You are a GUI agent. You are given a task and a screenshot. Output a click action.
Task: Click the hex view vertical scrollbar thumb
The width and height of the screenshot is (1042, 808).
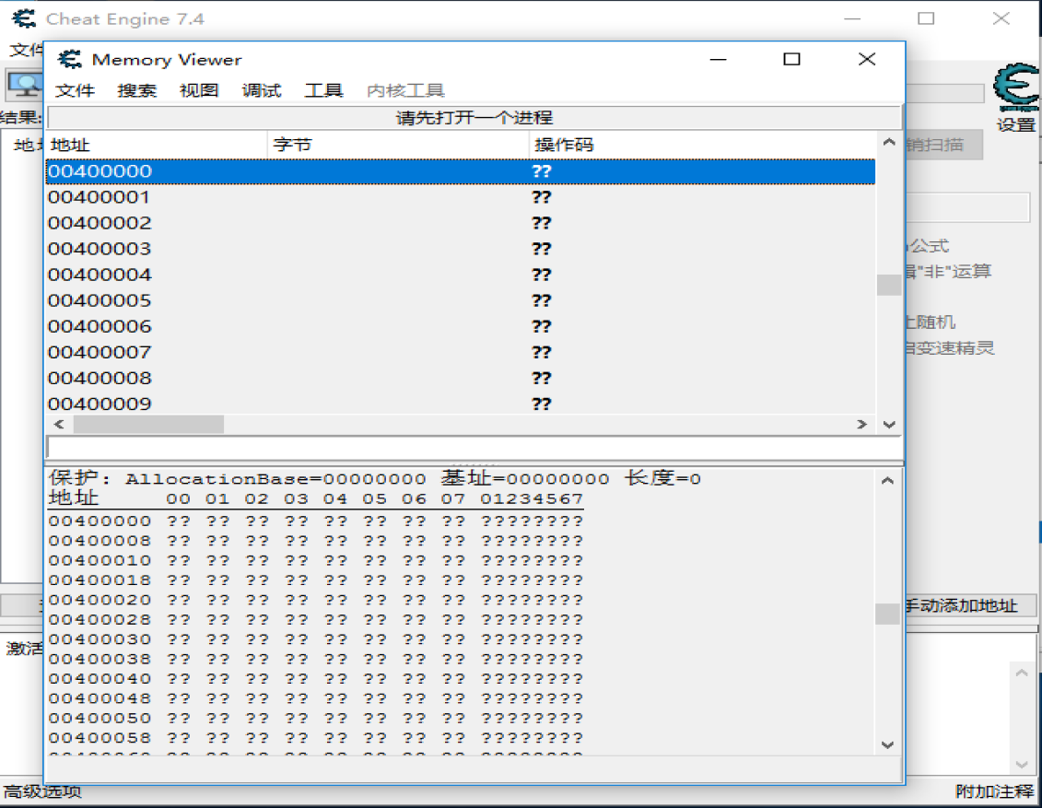click(888, 614)
